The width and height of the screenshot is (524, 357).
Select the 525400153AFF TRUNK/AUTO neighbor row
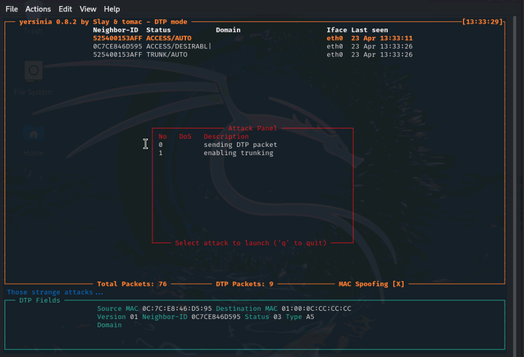(x=140, y=54)
